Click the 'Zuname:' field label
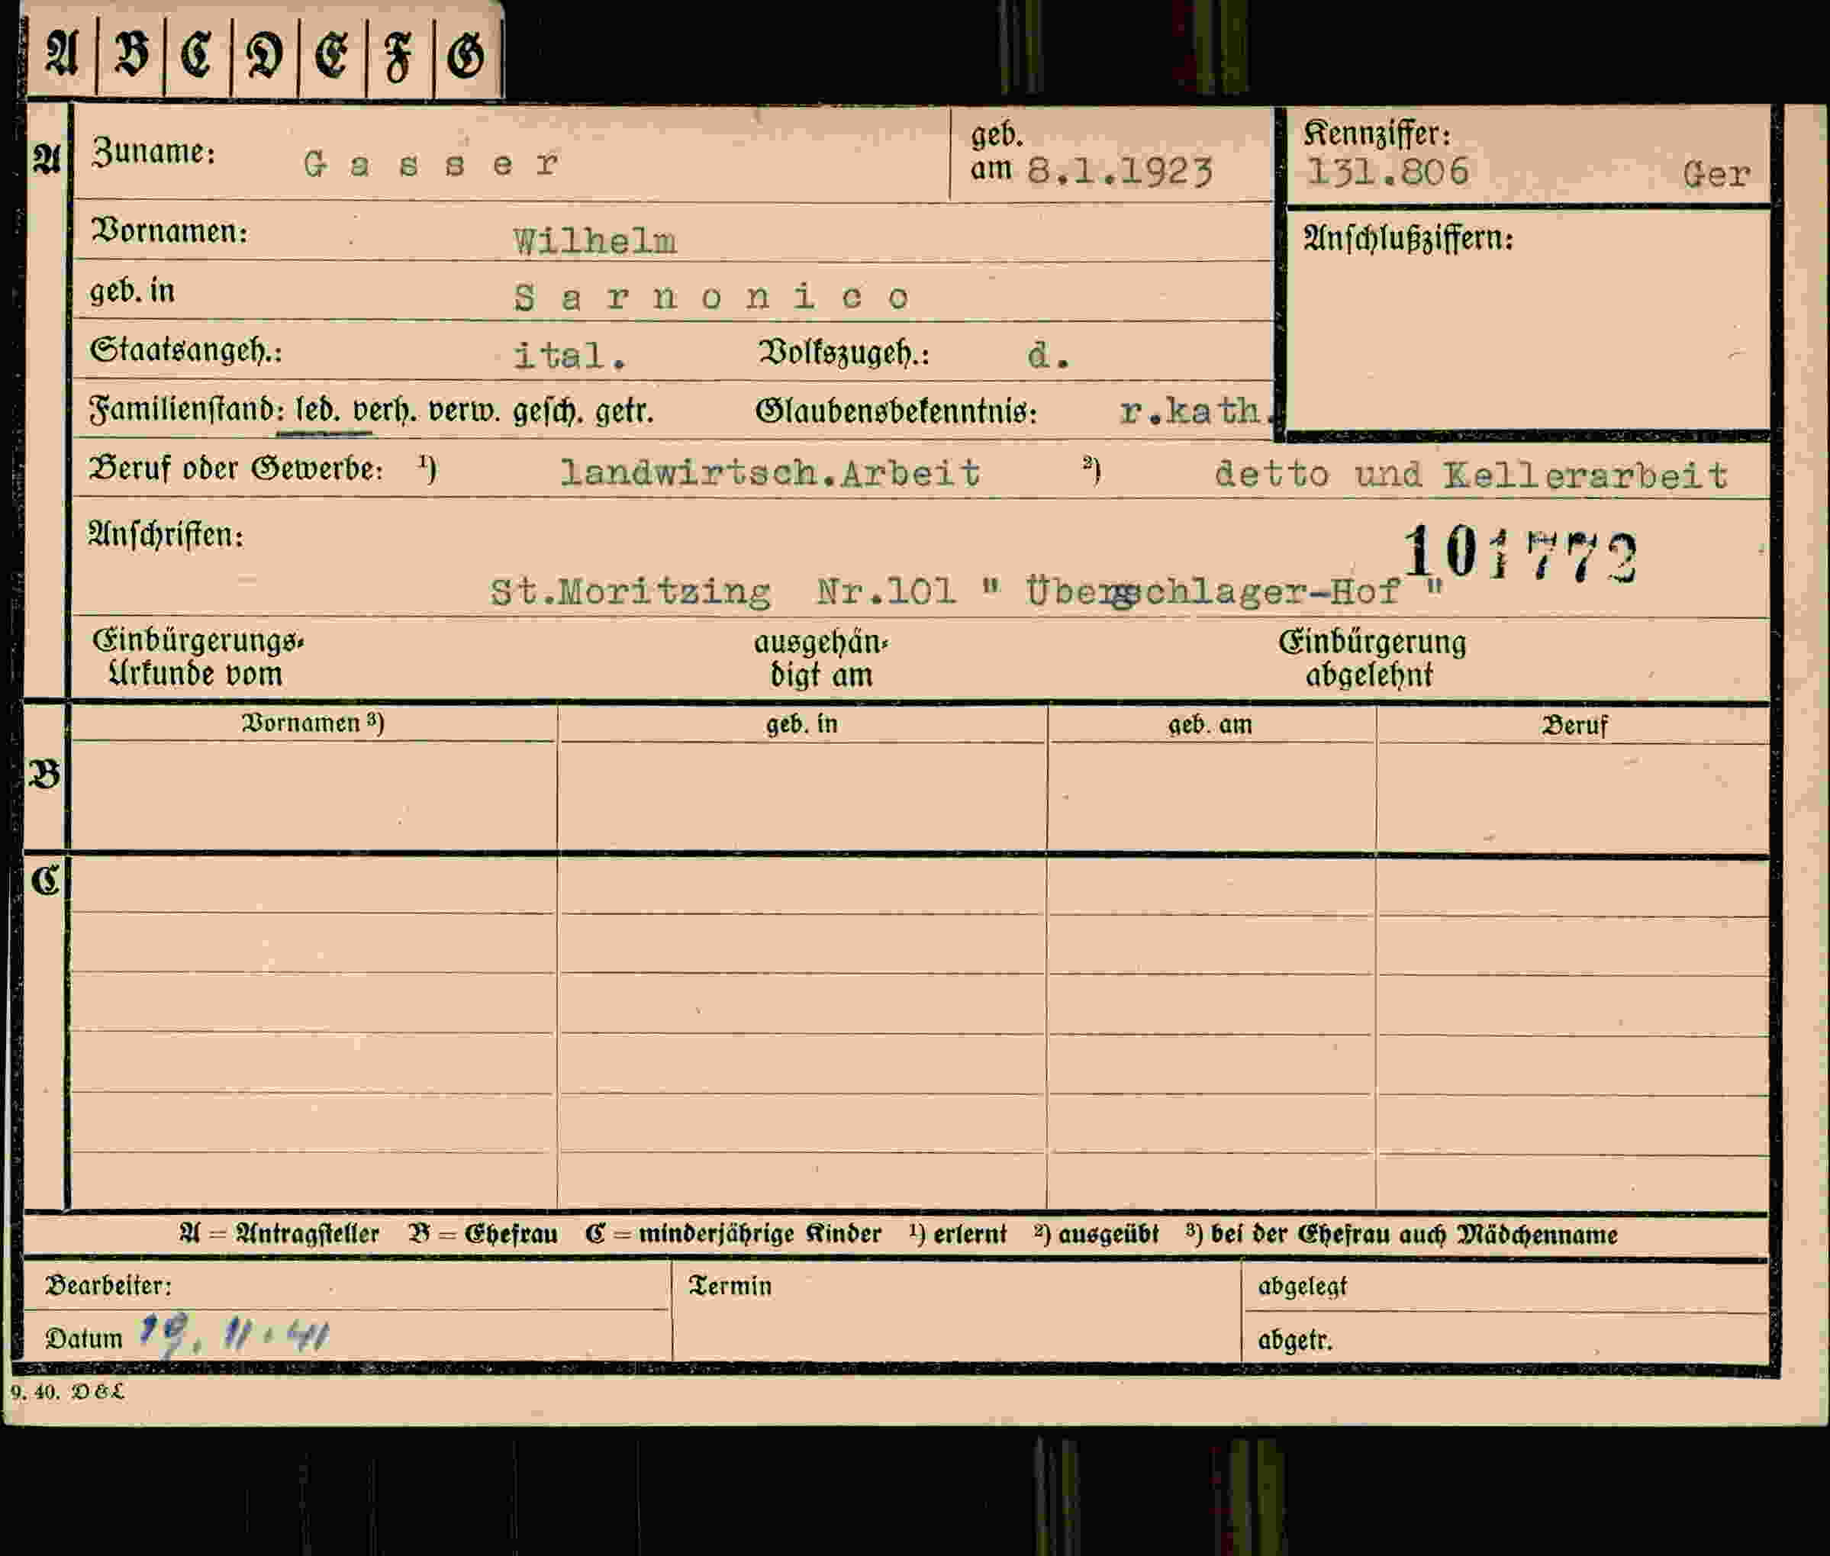The image size is (1830, 1556). click(x=153, y=153)
